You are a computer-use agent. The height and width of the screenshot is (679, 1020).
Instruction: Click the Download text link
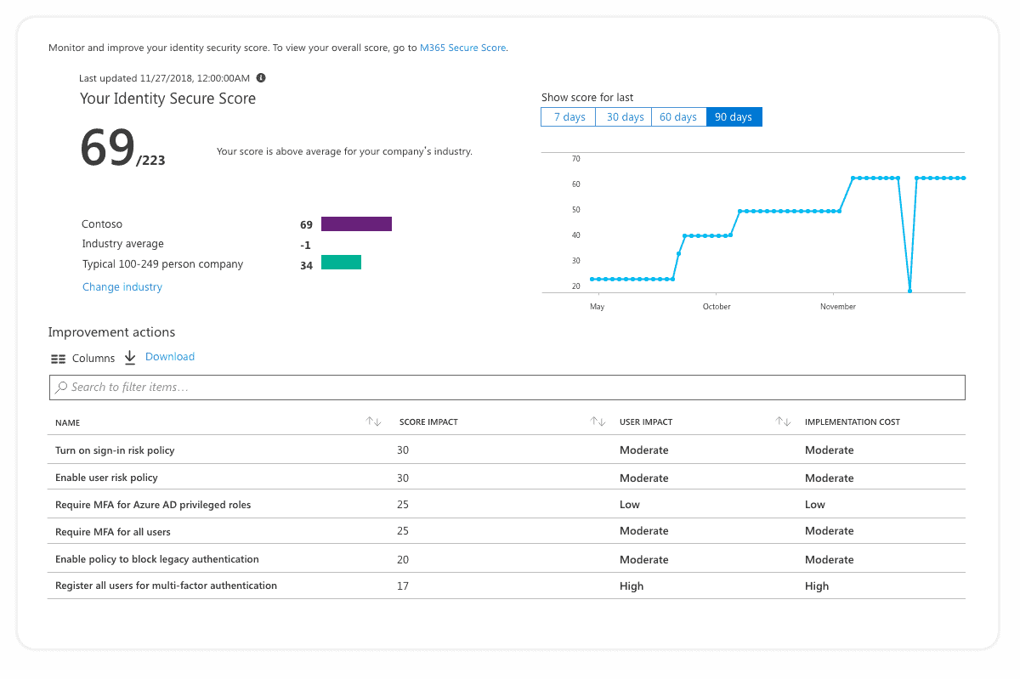170,356
